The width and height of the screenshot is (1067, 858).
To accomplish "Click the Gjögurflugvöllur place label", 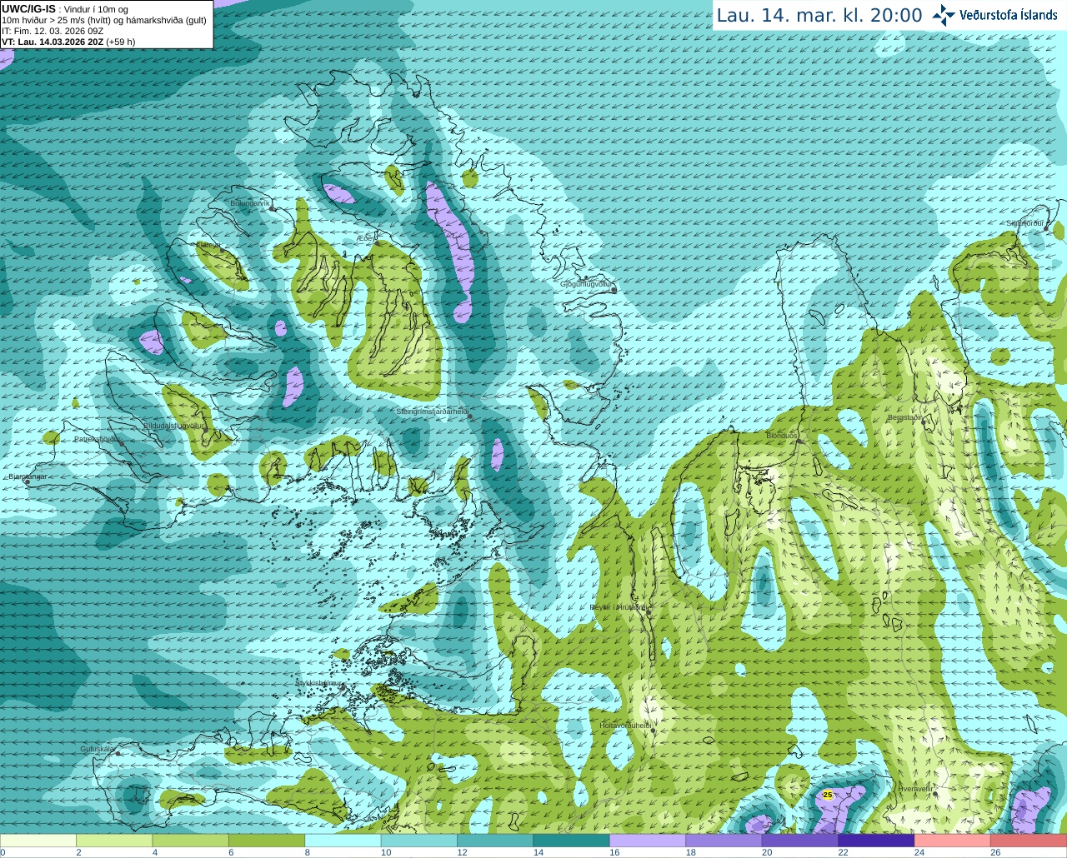I will point(587,284).
